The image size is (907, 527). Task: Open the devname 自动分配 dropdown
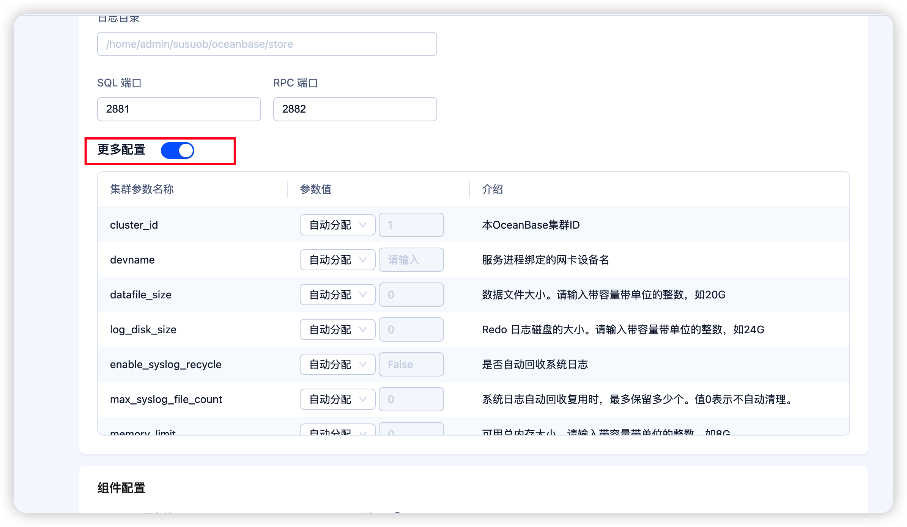point(337,260)
